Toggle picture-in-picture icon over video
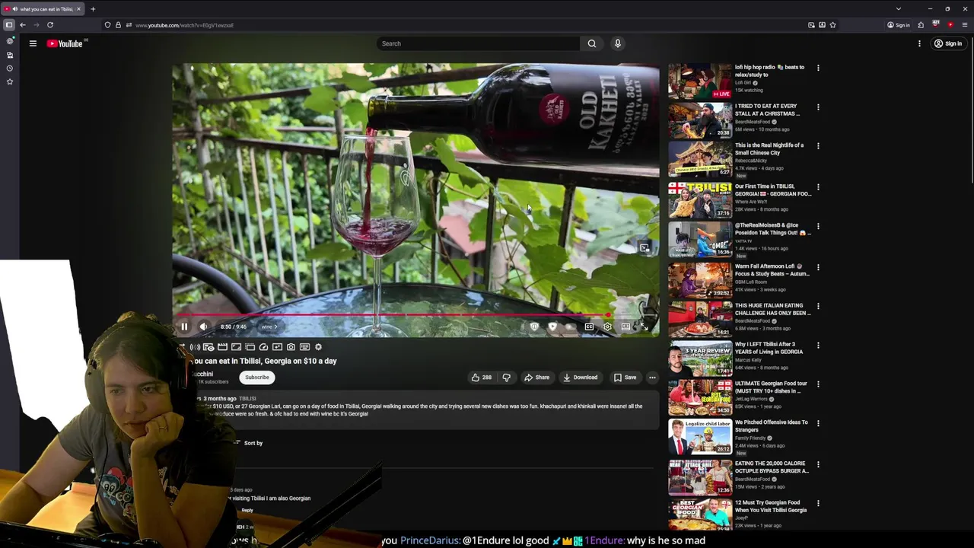974x548 pixels. pos(644,248)
